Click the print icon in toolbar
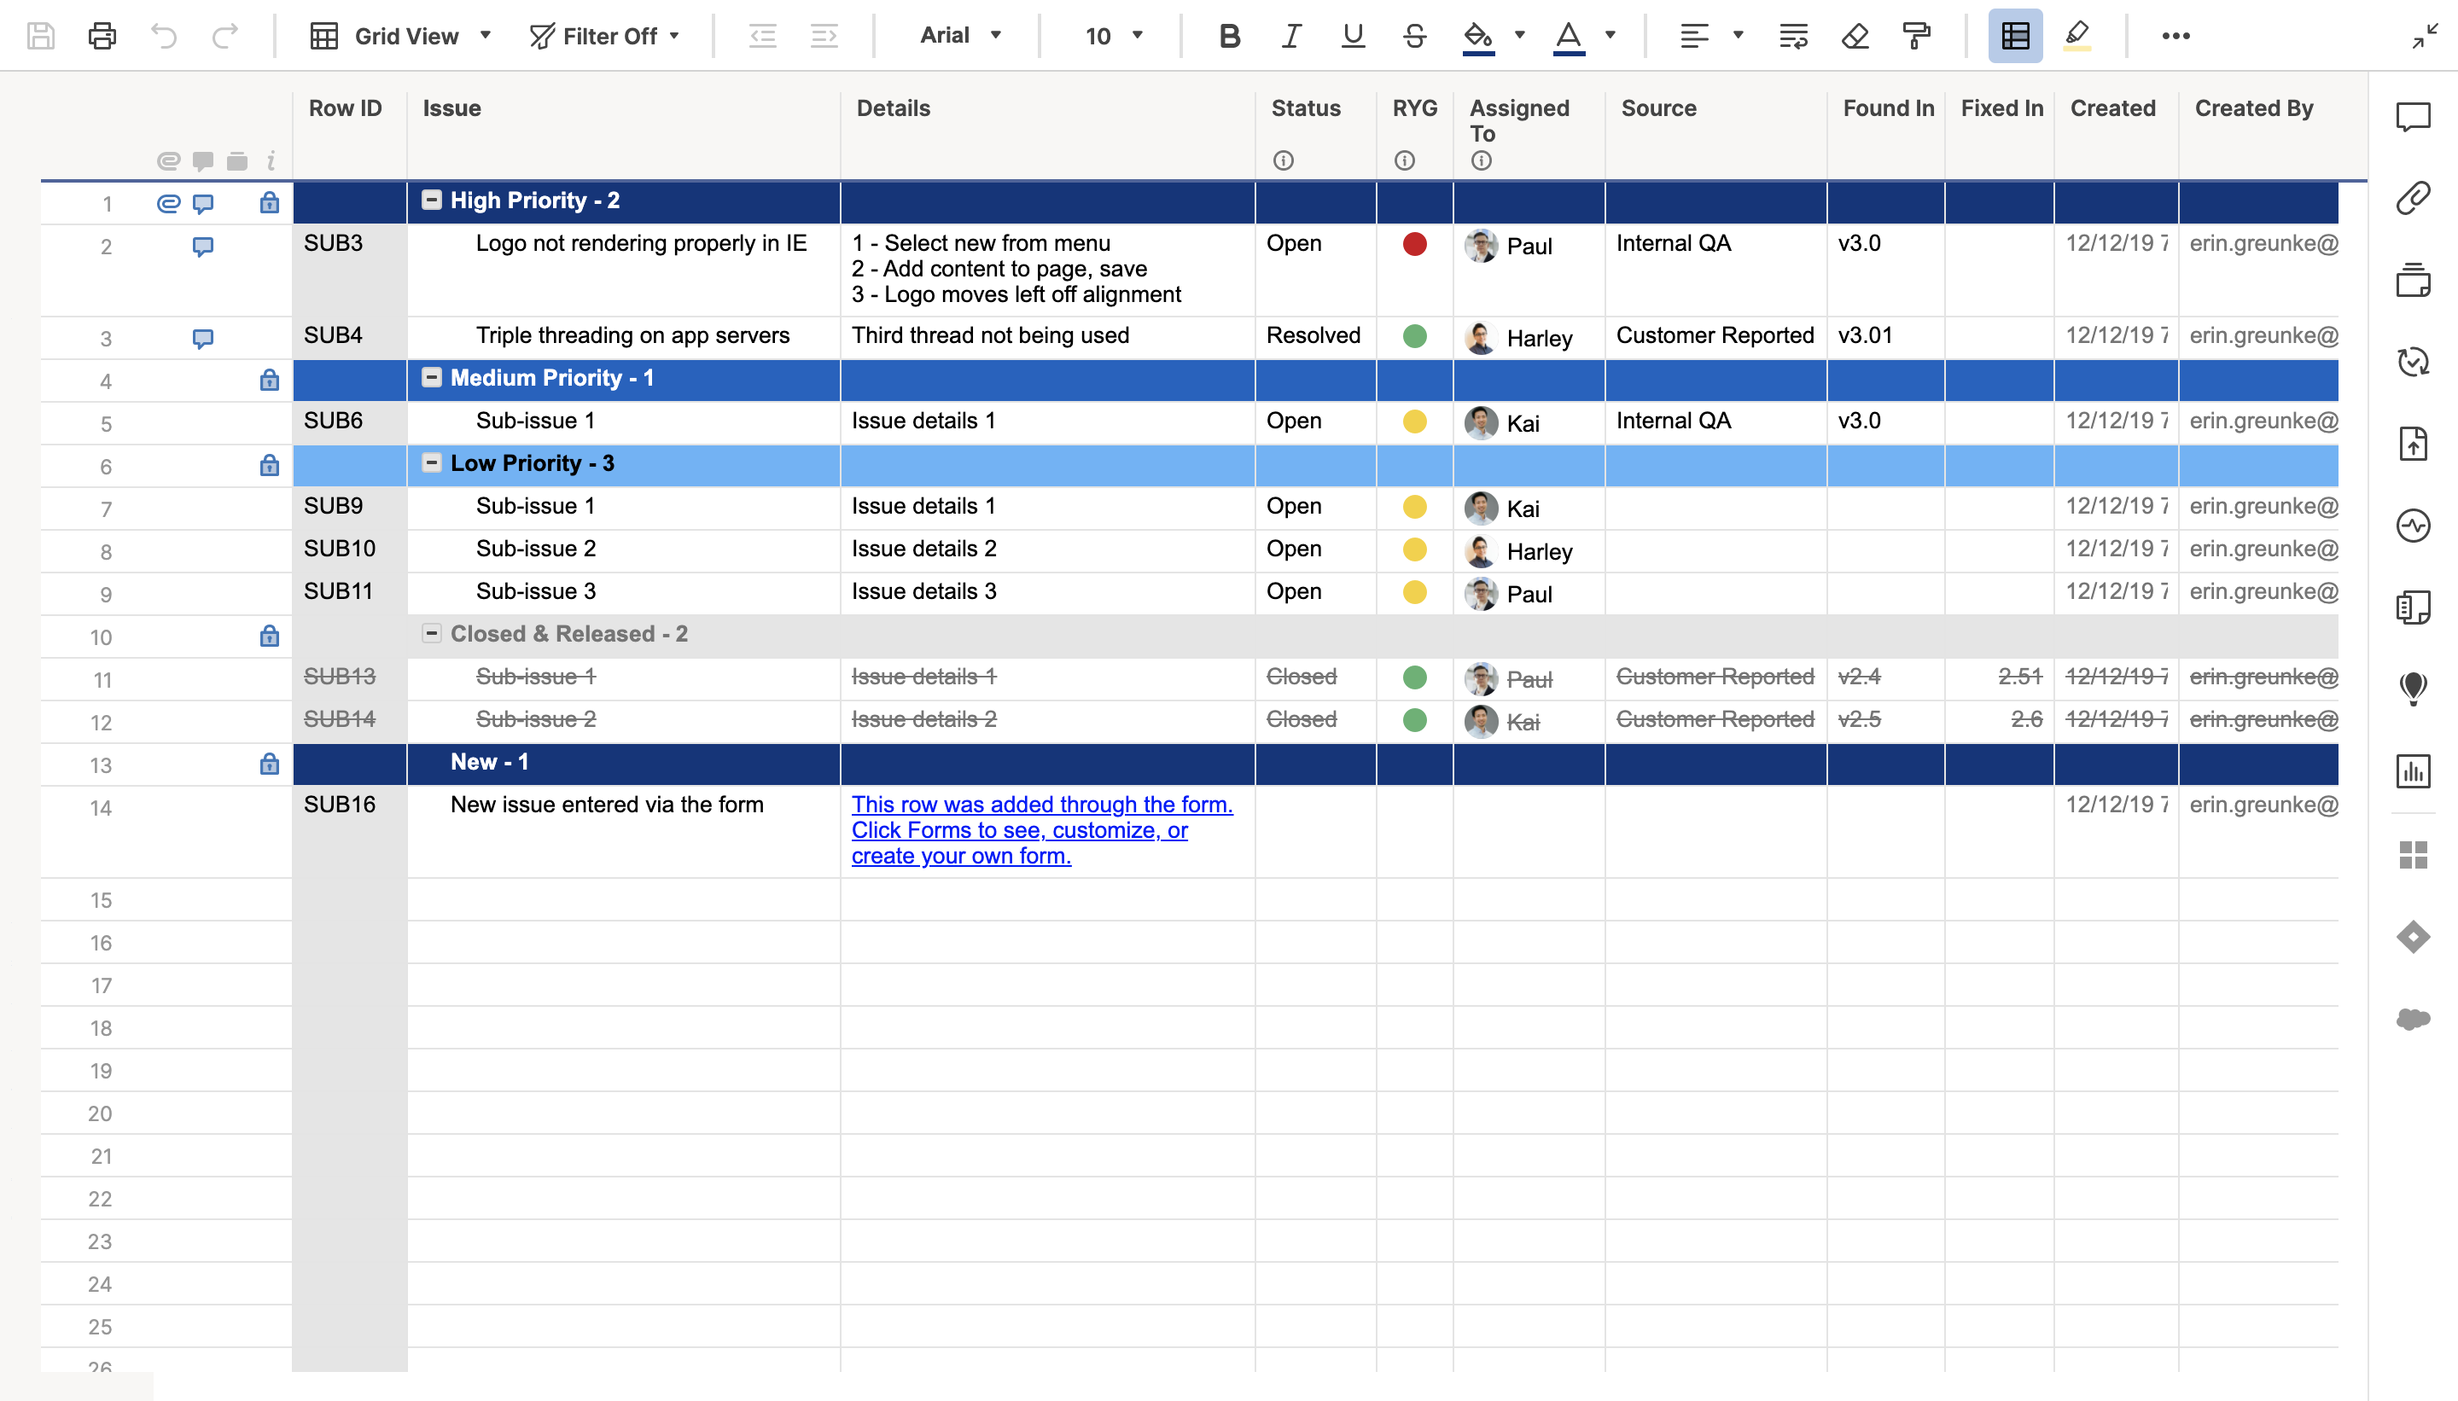This screenshot has height=1401, width=2458. (102, 37)
